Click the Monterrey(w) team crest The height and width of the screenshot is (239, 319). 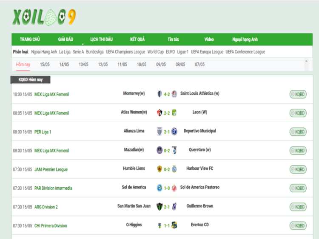159,94
